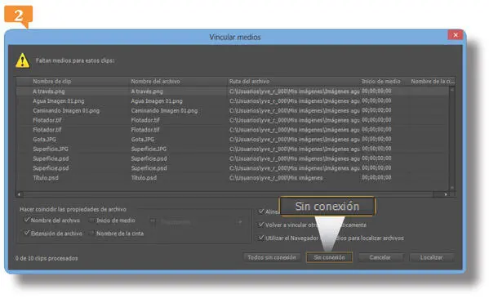The image size is (489, 303).
Task: Click the timecode of the Título.psd row
Action: pyautogui.click(x=376, y=177)
